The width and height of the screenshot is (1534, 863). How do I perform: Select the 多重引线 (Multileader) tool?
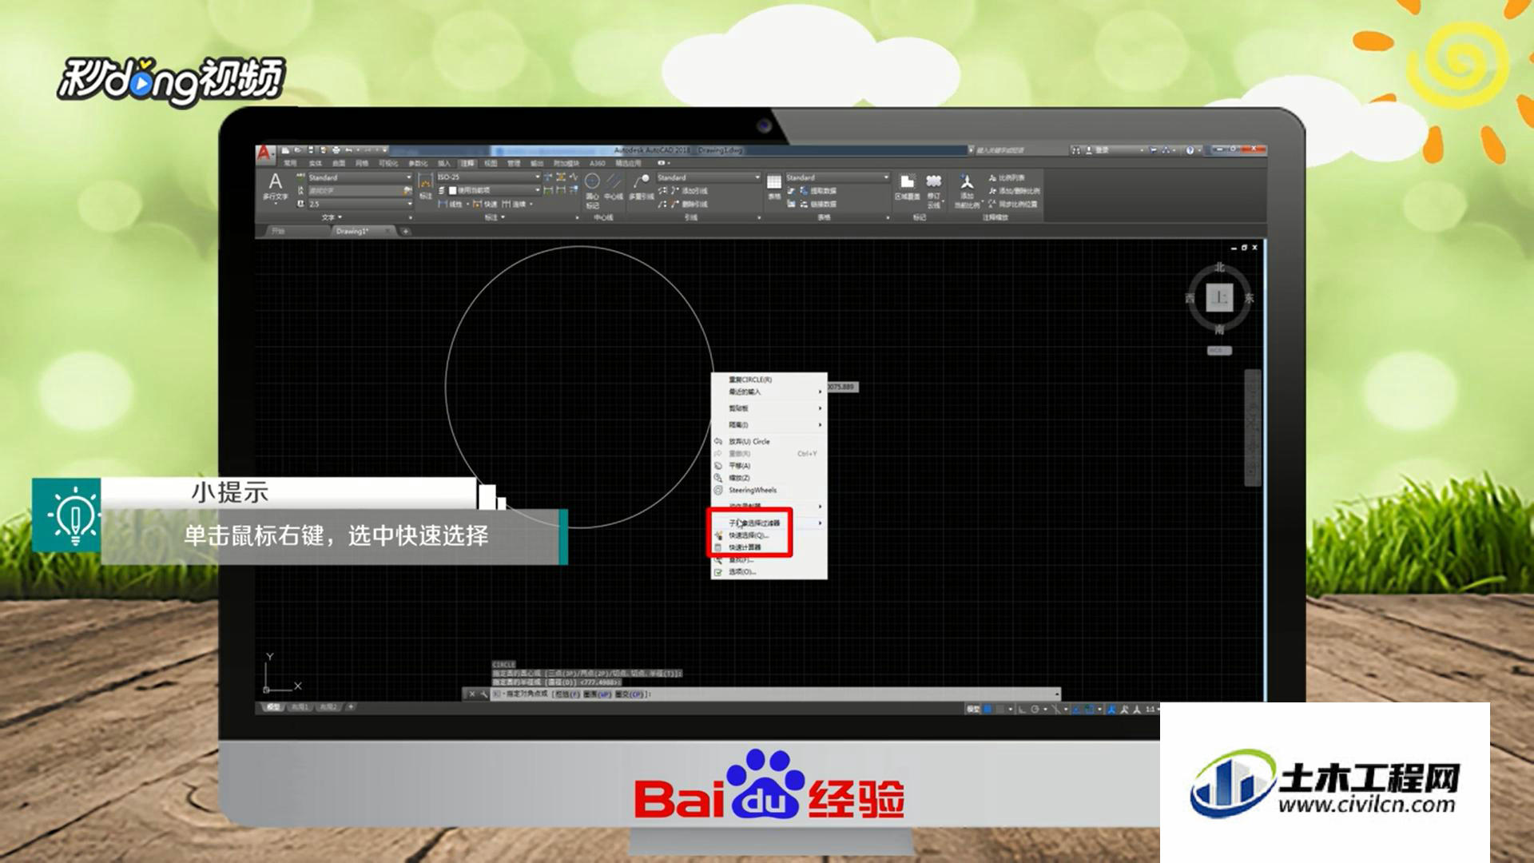tap(642, 187)
